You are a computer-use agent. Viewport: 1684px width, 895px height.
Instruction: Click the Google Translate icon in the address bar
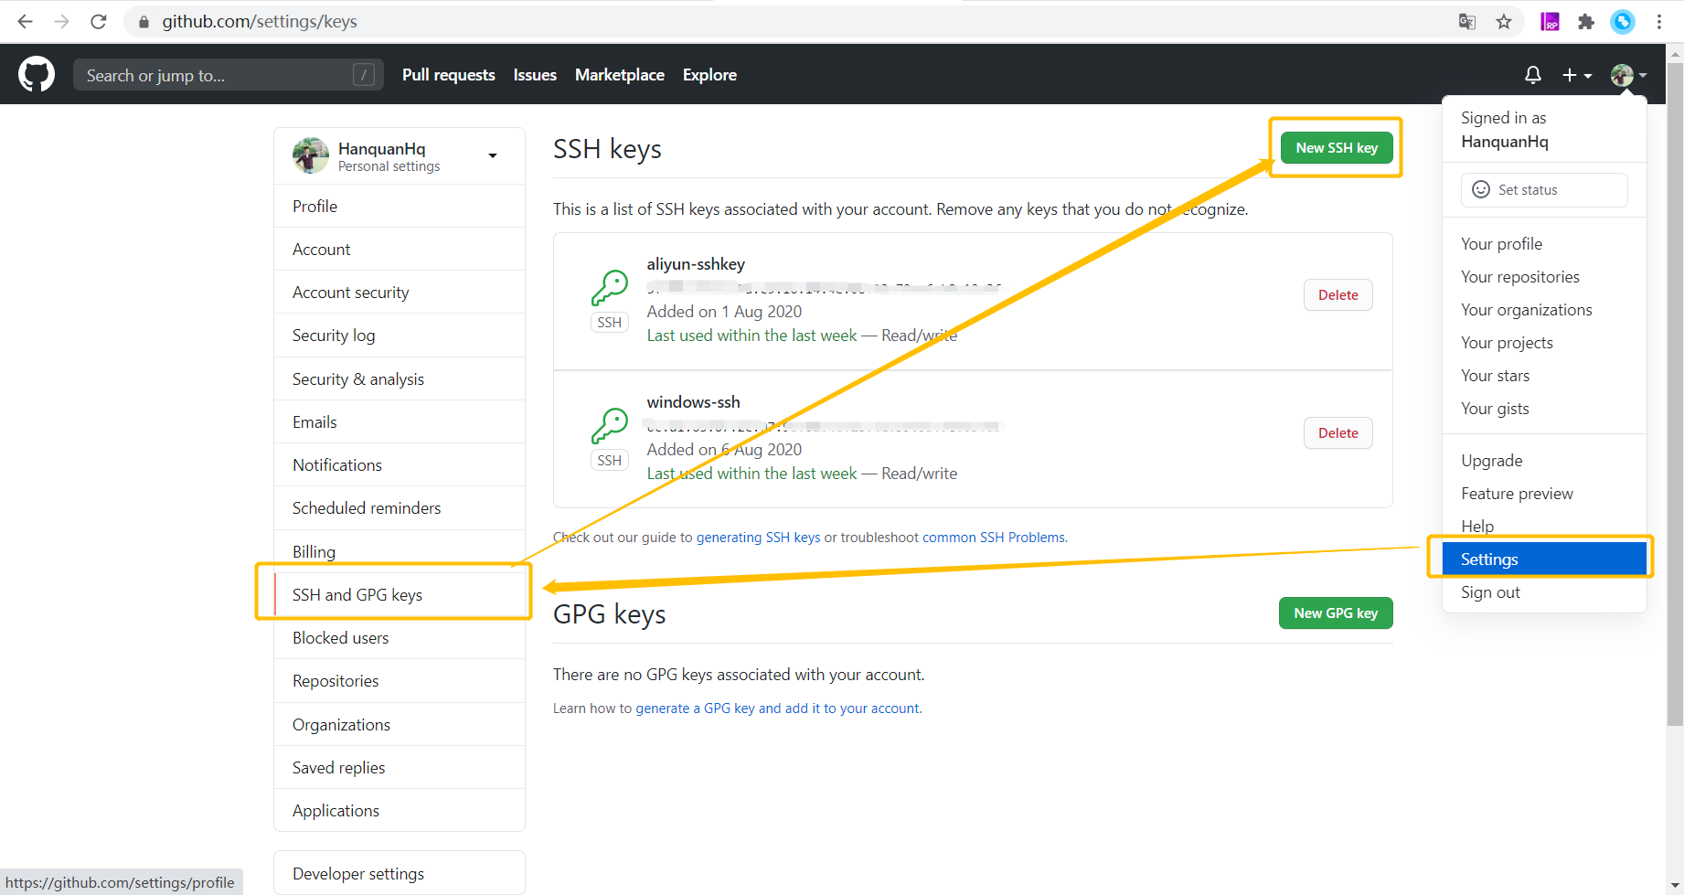(1466, 21)
